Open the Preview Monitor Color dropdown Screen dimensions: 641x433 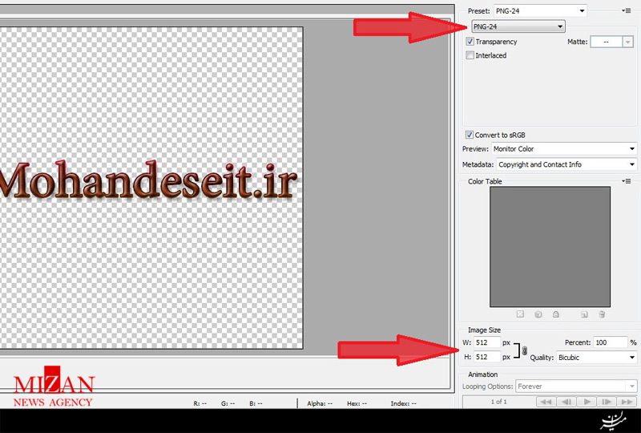tap(564, 149)
